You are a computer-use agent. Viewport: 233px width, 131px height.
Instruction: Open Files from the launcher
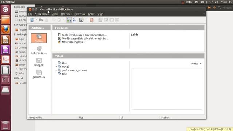point(5,20)
